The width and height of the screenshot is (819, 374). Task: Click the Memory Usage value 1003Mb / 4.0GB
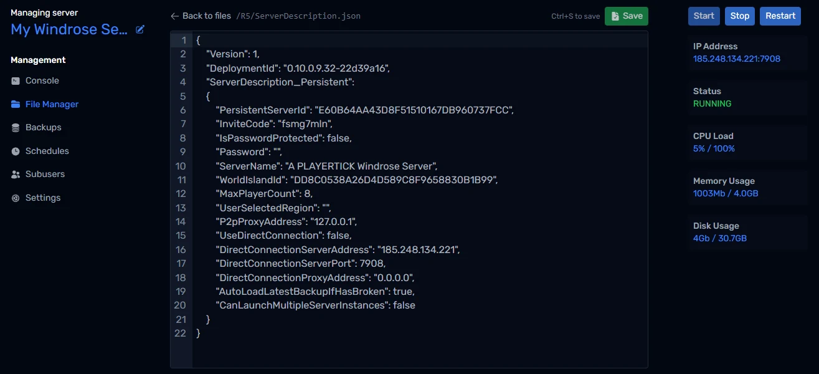pos(726,194)
